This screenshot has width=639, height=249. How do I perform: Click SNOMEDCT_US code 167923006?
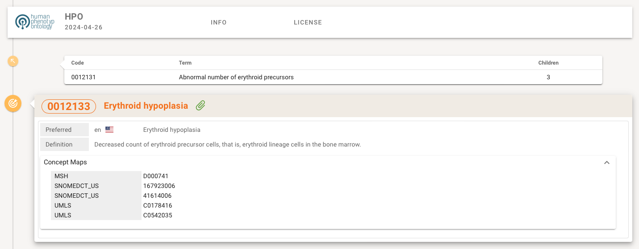click(x=159, y=186)
